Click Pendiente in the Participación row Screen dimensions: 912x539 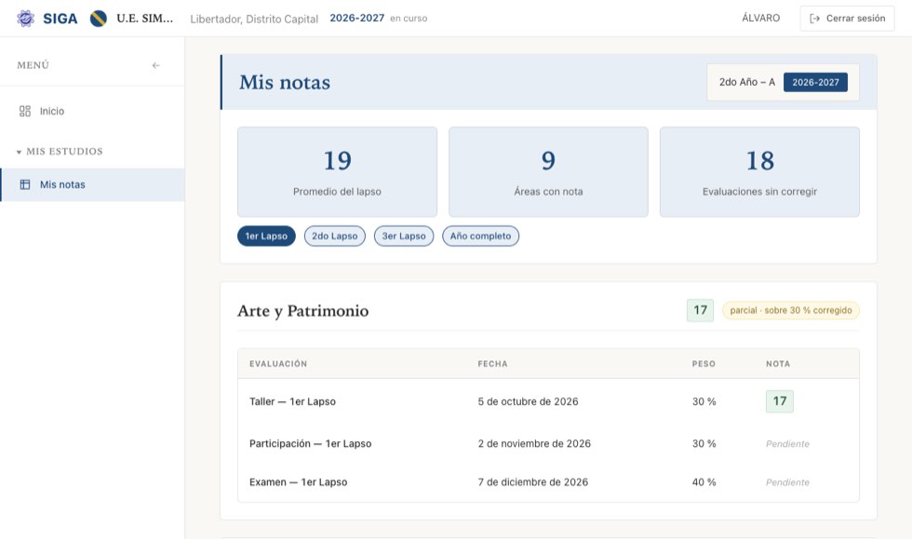tap(787, 443)
